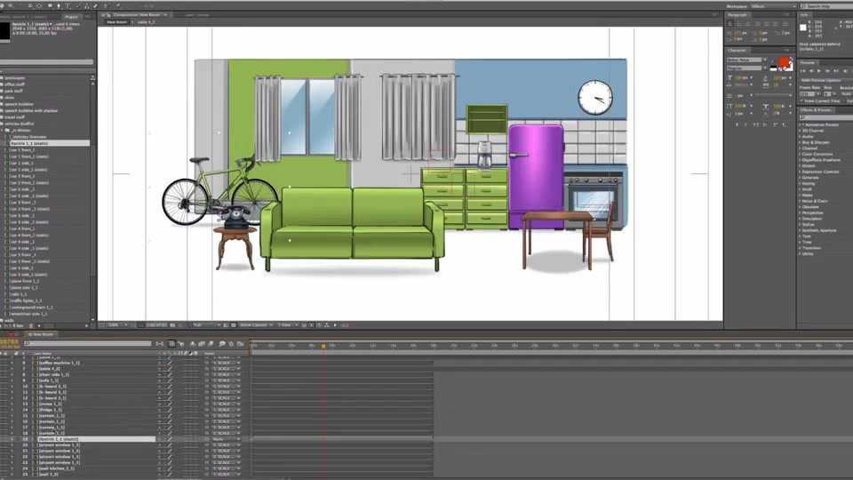The image size is (853, 480).
Task: Select the Paragraph panel tab
Action: 737,15
